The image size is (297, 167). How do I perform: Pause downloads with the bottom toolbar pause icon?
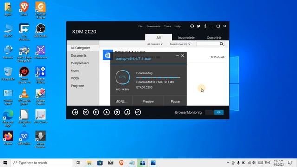click(x=96, y=112)
